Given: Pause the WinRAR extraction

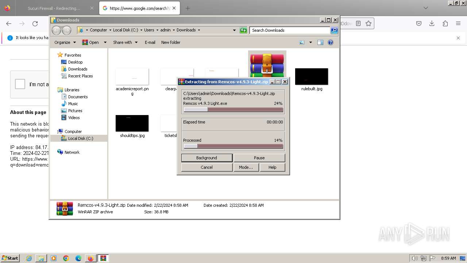Looking at the screenshot, I should [x=259, y=158].
